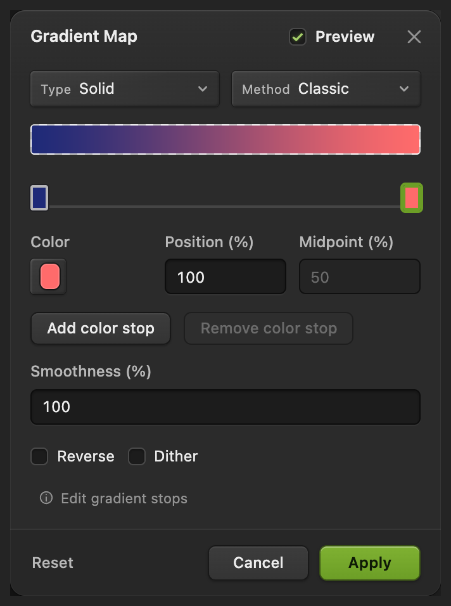Screen dimensions: 451x606
Task: Focus the Smoothness (%) input field
Action: pyautogui.click(x=225, y=407)
